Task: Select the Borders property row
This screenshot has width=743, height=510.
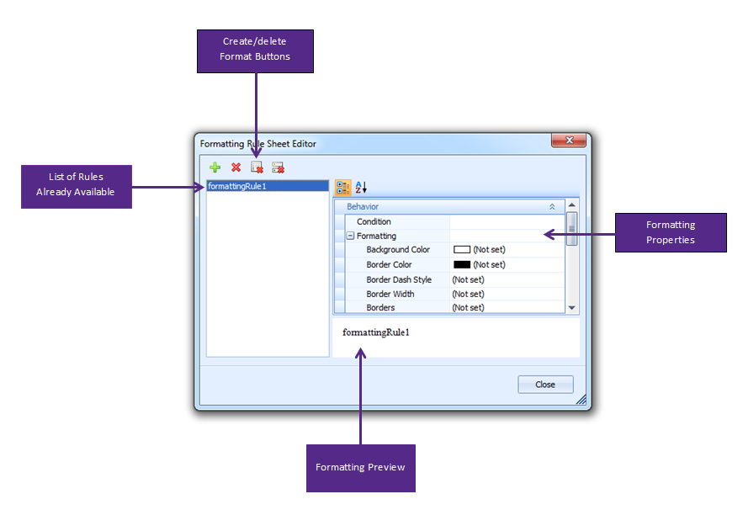Action: 455,307
